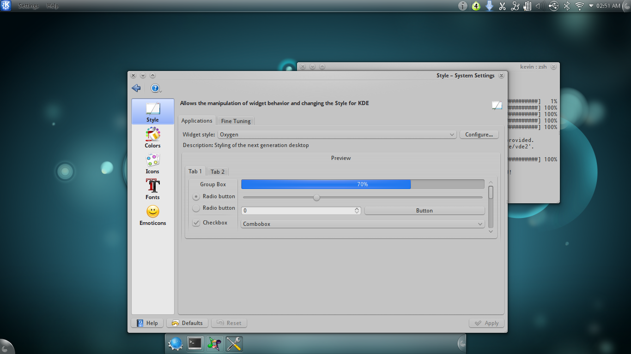Open the Fonts settings module

[153, 189]
